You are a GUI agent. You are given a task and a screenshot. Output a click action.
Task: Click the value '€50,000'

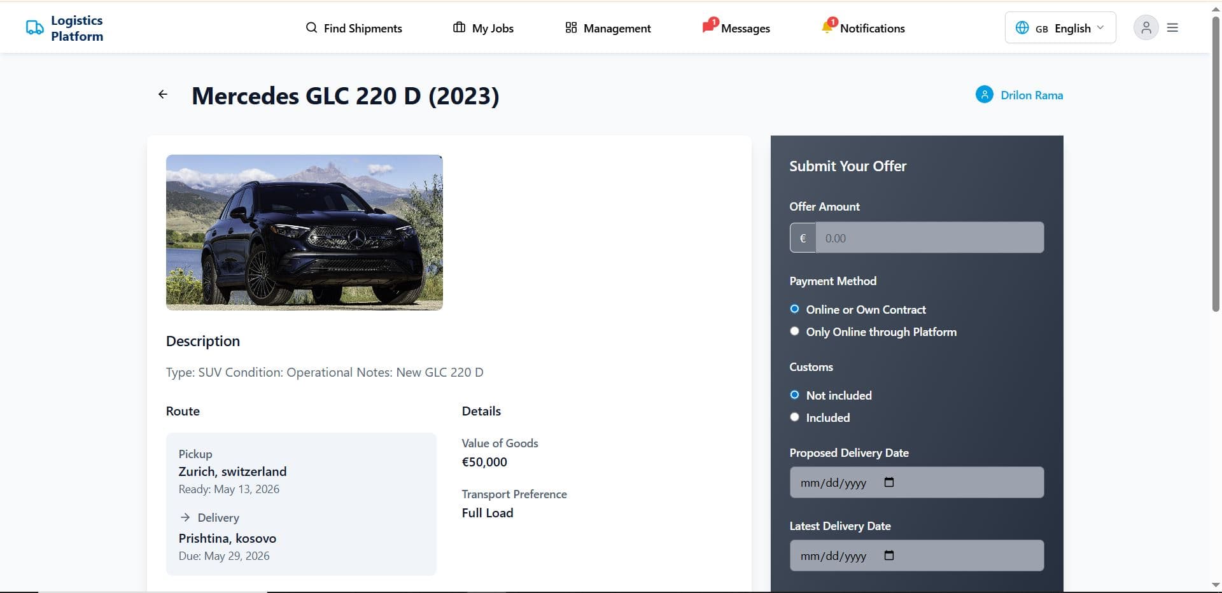pyautogui.click(x=484, y=462)
